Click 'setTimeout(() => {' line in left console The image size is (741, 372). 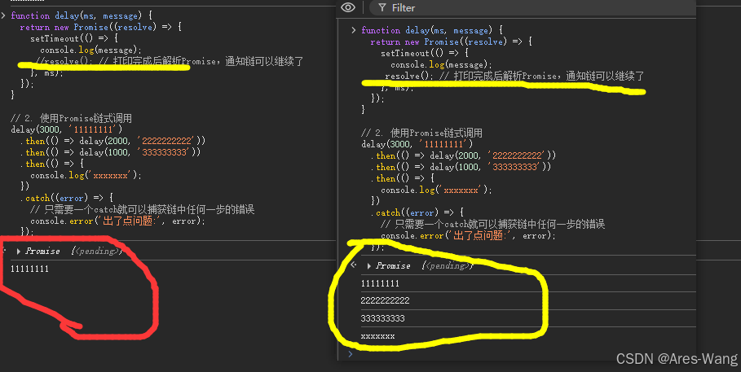tap(74, 39)
